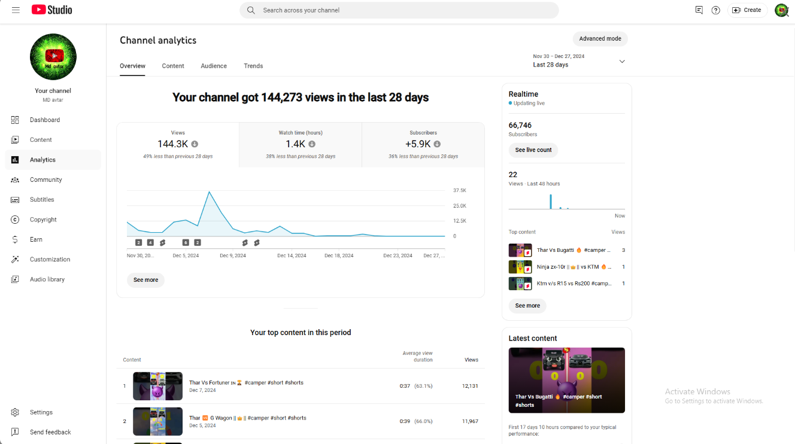Viewport: 795px width, 444px height.
Task: Click the Send feedback icon
Action: 15,432
